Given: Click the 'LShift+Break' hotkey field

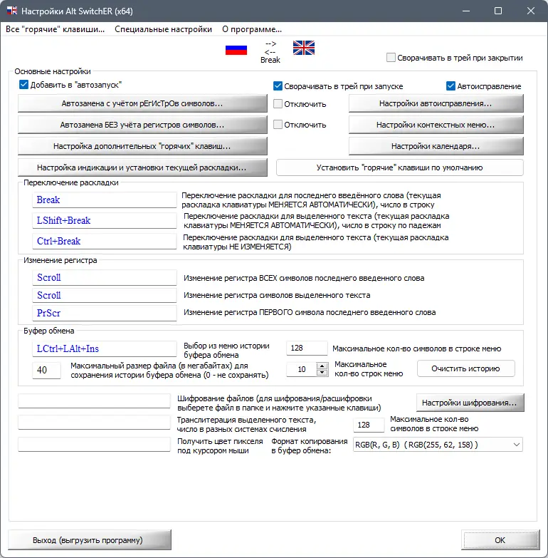Looking at the screenshot, I should 105,221.
